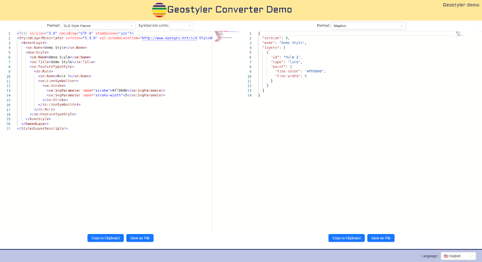
Task: Click the closing se:Stroke tag
Action: pos(55,100)
